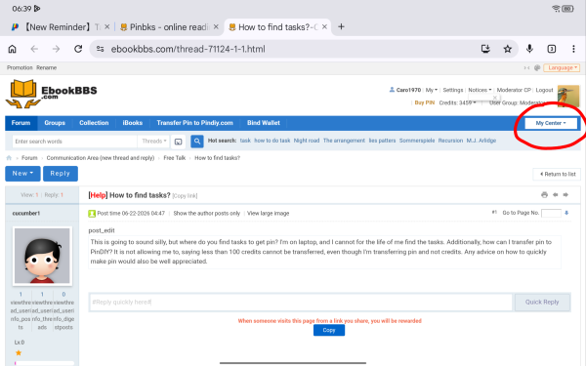586x366 pixels.
Task: Click the cucumber1 author name
Action: coord(25,213)
